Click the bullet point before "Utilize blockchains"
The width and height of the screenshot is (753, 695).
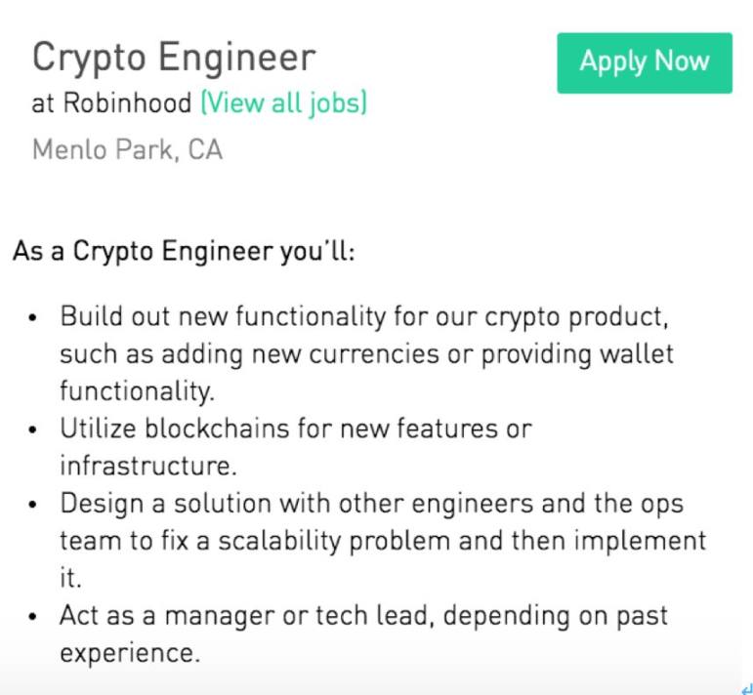(x=35, y=429)
